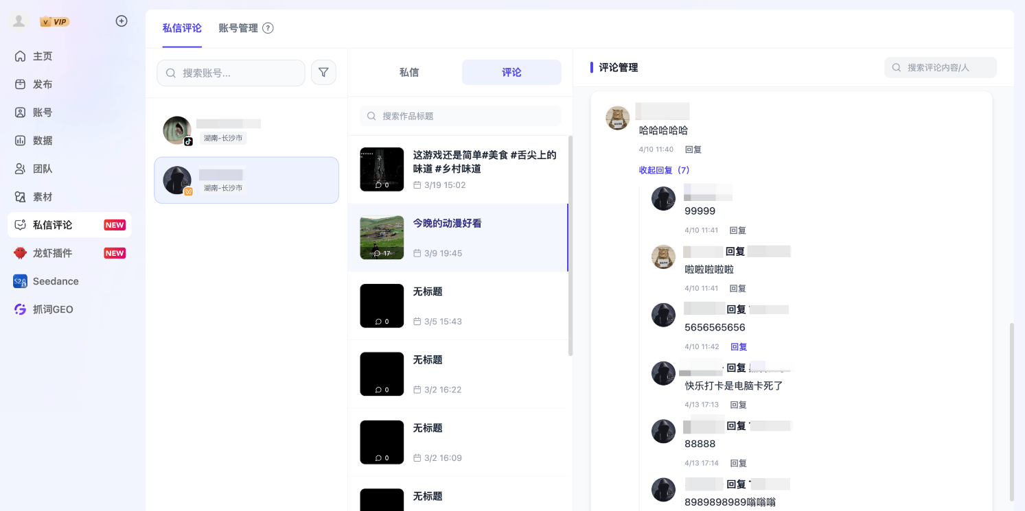This screenshot has height=511, width=1025.
Task: Reply to the 哈哈哈哈 comment
Action: point(693,150)
